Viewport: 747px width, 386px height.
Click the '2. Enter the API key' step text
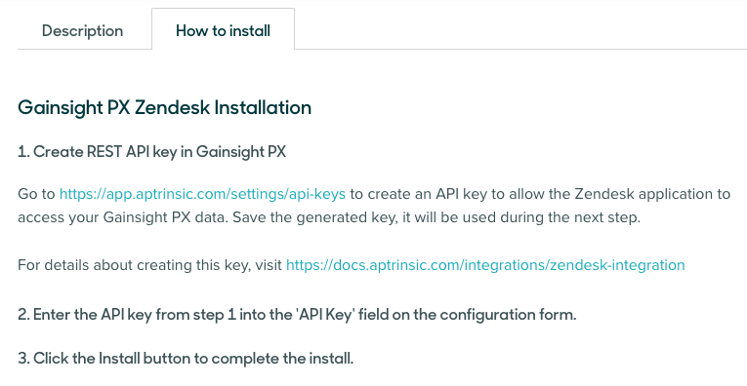[297, 315]
